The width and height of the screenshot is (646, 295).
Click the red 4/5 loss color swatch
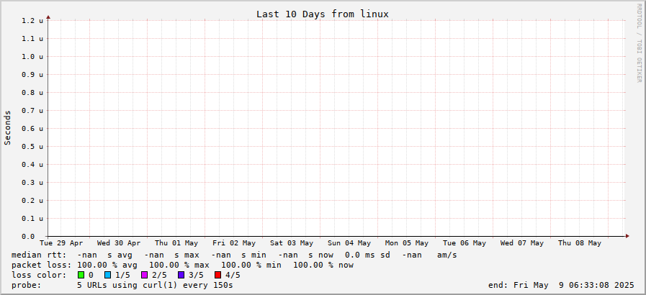218,276
